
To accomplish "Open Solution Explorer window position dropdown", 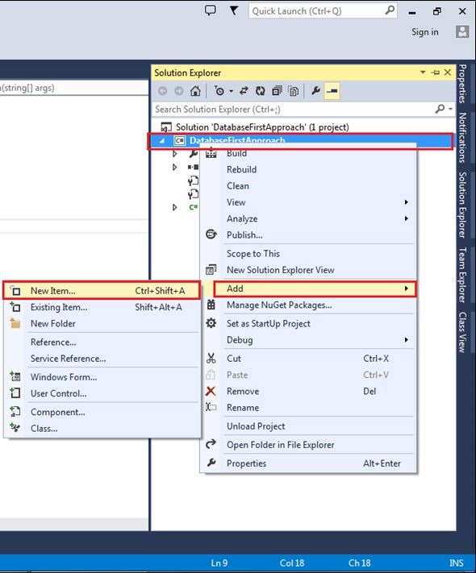I will click(x=423, y=73).
